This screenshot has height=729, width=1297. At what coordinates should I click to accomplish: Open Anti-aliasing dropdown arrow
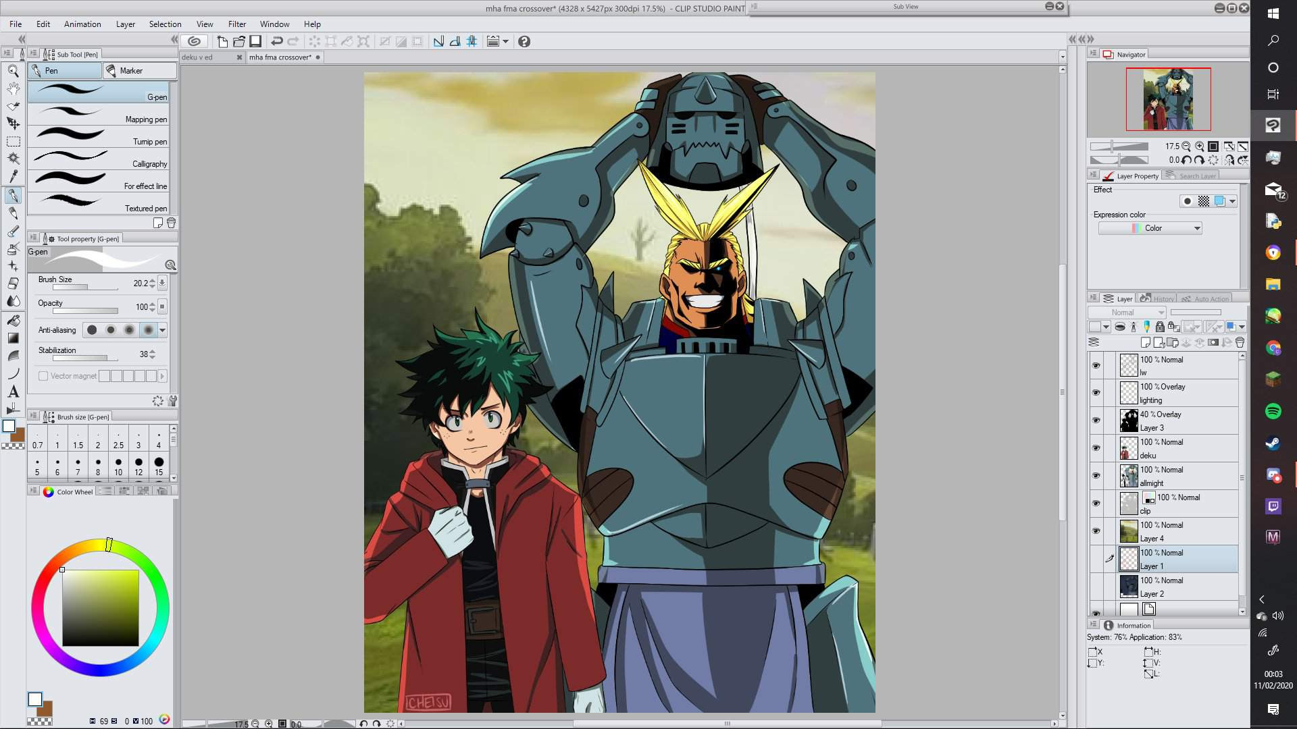[163, 330]
